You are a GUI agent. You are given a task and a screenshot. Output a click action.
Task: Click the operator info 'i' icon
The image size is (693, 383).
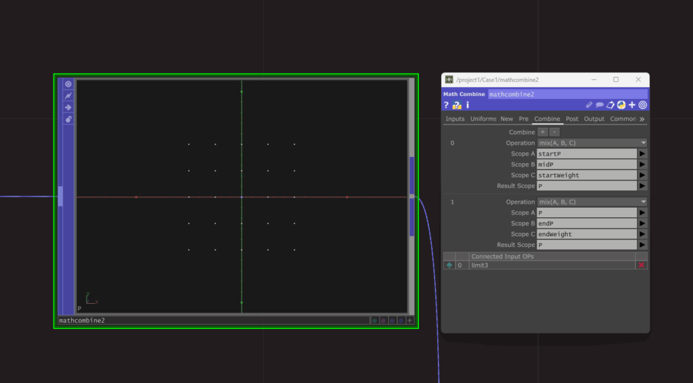coord(467,105)
